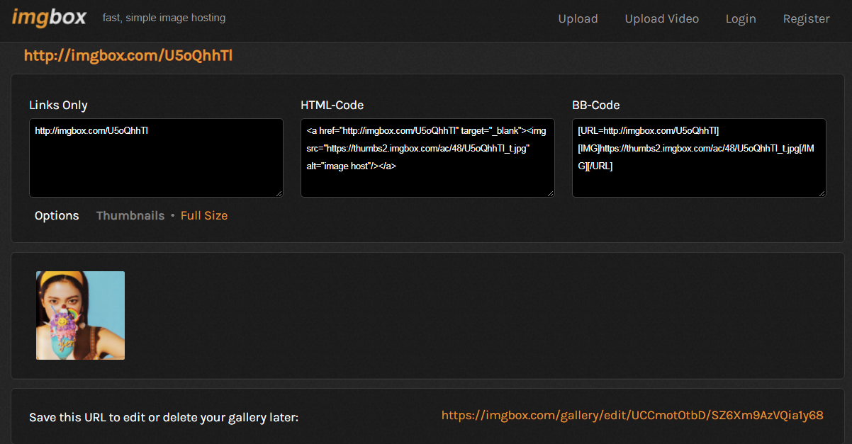Switch code options to Thumbnails
The width and height of the screenshot is (852, 444).
pyautogui.click(x=130, y=215)
